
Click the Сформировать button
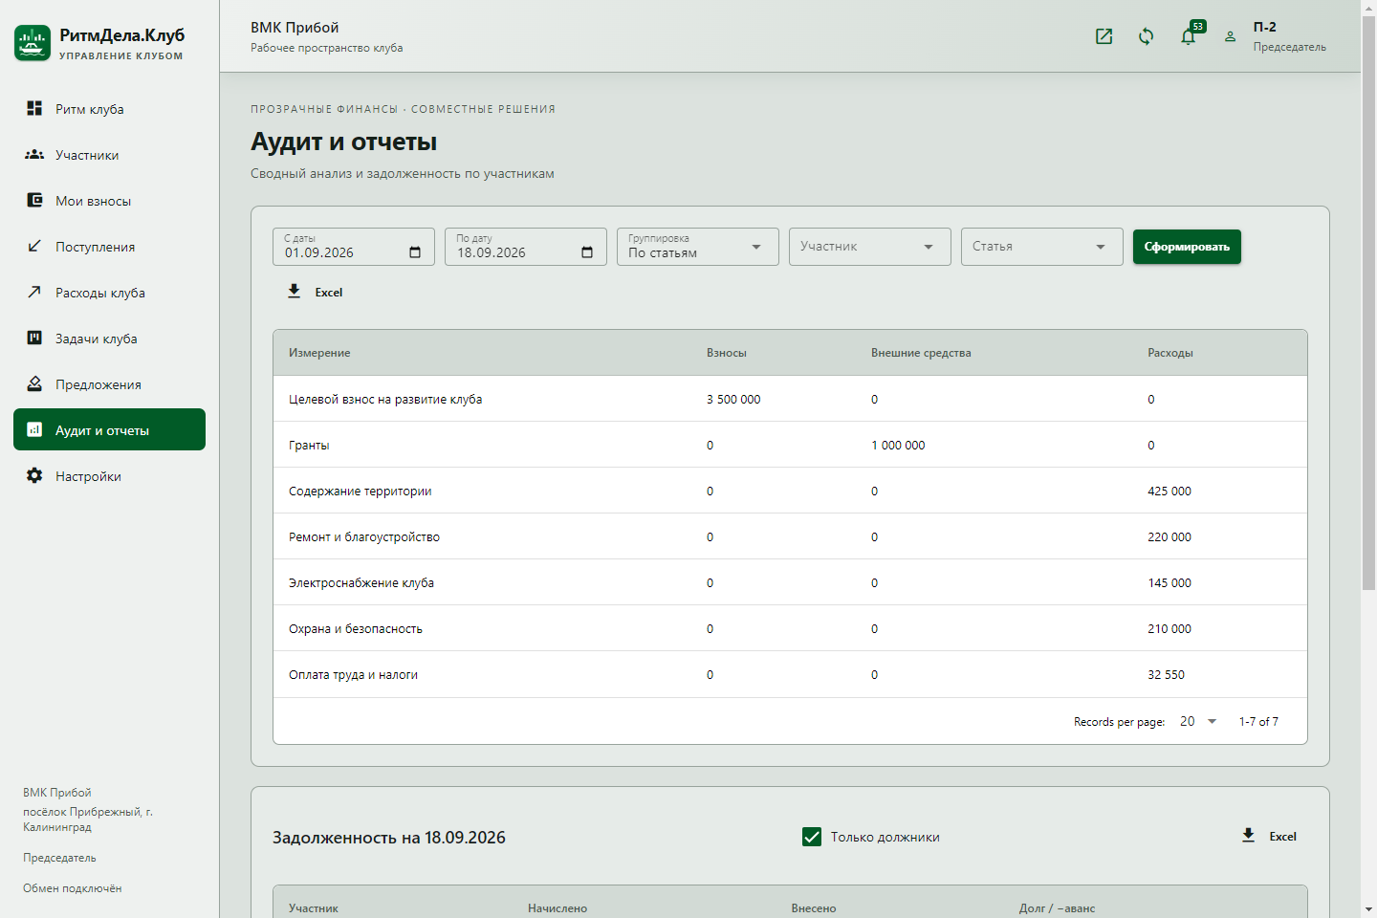point(1187,247)
